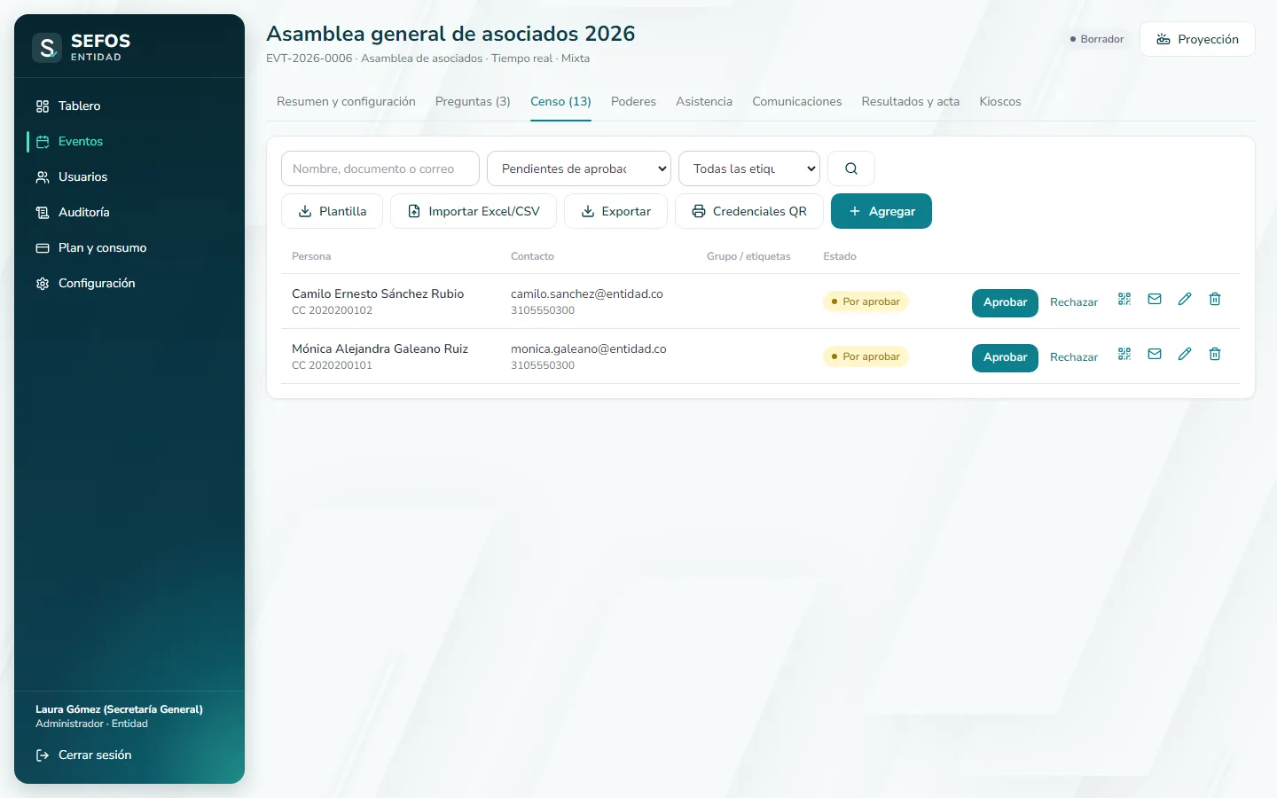The height and width of the screenshot is (798, 1277).
Task: Open the Poderes tab
Action: click(x=633, y=102)
